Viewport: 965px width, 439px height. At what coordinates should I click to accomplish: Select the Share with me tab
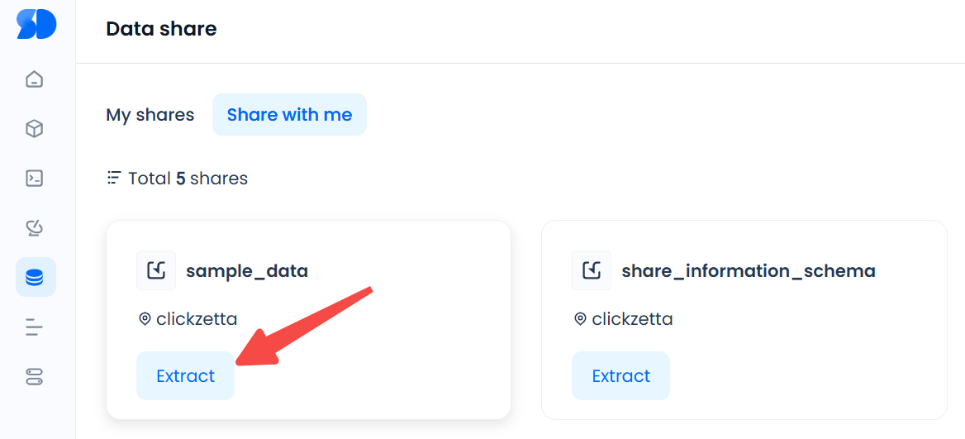289,115
